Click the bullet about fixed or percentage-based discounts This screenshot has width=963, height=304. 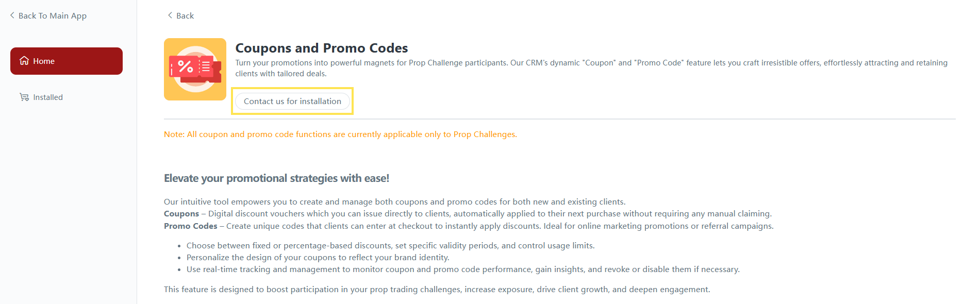390,245
